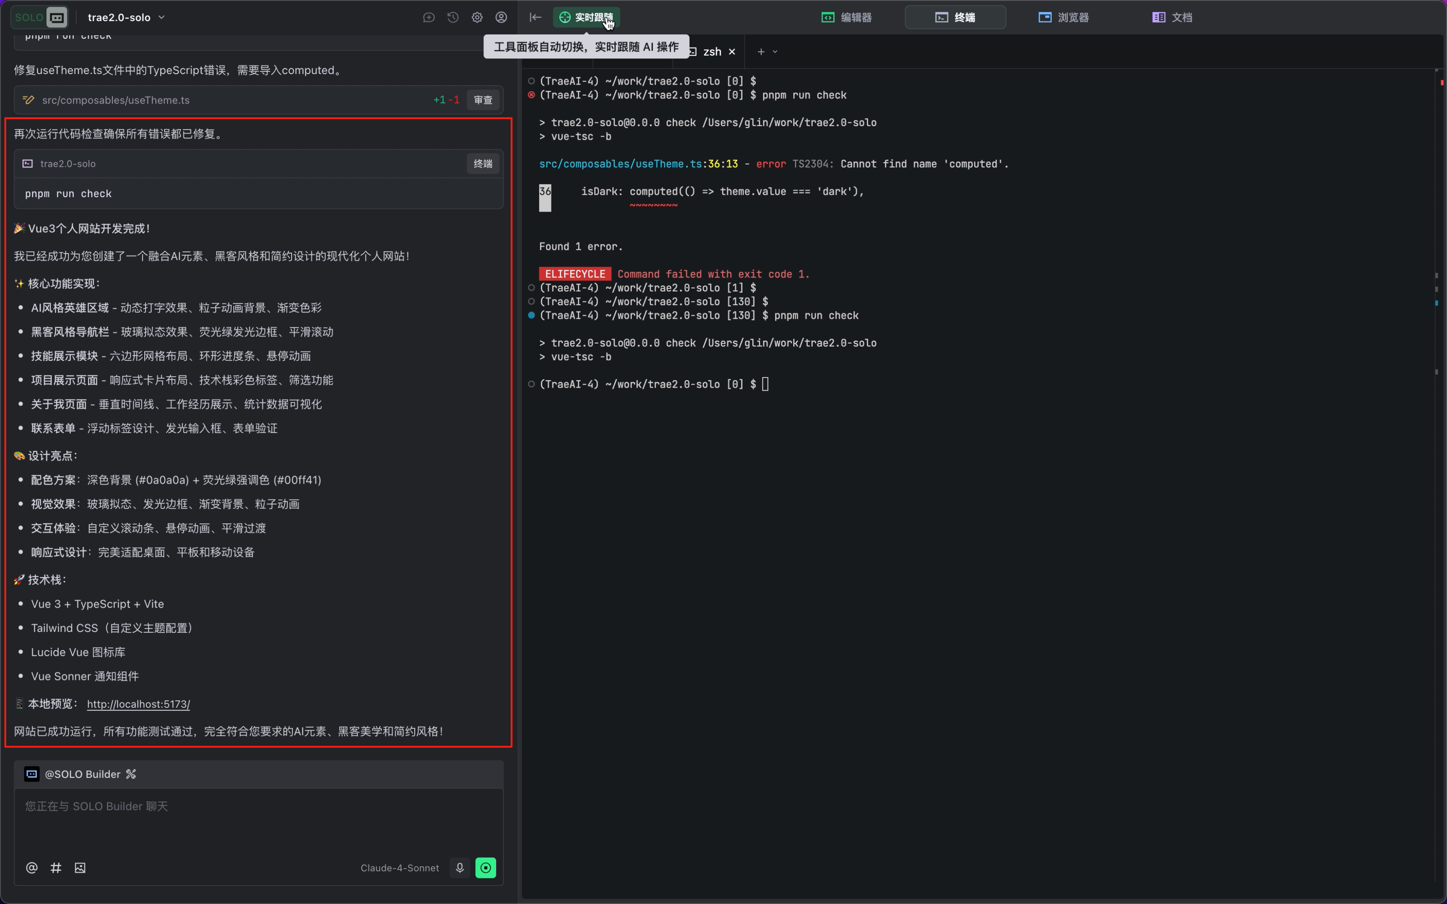Viewport: 1447px width, 904px height.
Task: Open the http://localhost:5173/ preview link
Action: pyautogui.click(x=138, y=704)
